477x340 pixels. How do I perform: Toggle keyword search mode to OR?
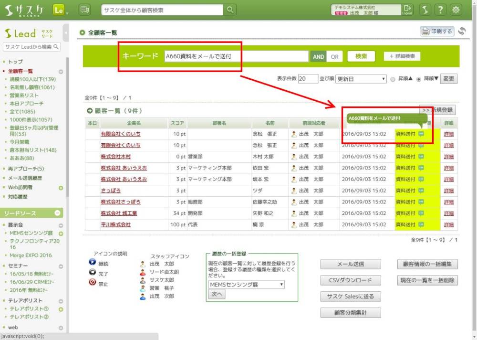click(334, 56)
